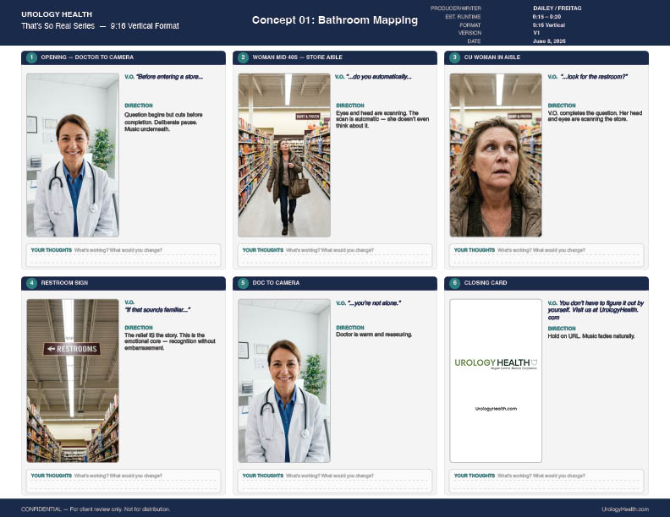
Task: Click Your Thoughts field under panel 1
Action: click(x=124, y=255)
